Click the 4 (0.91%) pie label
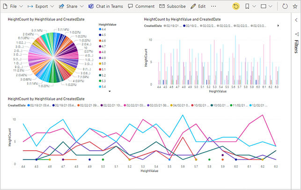This screenshot has height=190, width=301. point(78,81)
